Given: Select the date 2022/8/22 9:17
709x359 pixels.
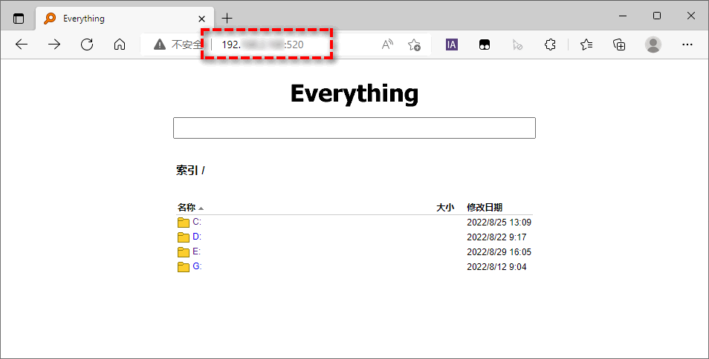Looking at the screenshot, I should (496, 237).
